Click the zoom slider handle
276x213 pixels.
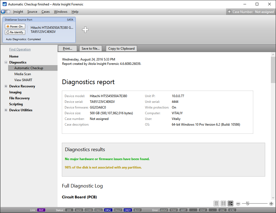point(247,204)
